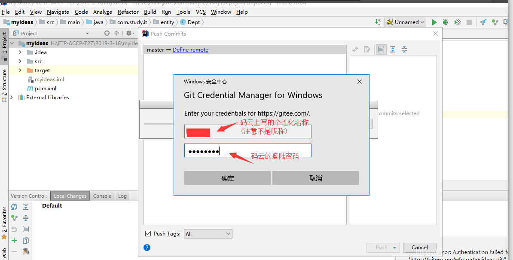513x260 pixels.
Task: Select the Local Changes tab
Action: coord(70,196)
